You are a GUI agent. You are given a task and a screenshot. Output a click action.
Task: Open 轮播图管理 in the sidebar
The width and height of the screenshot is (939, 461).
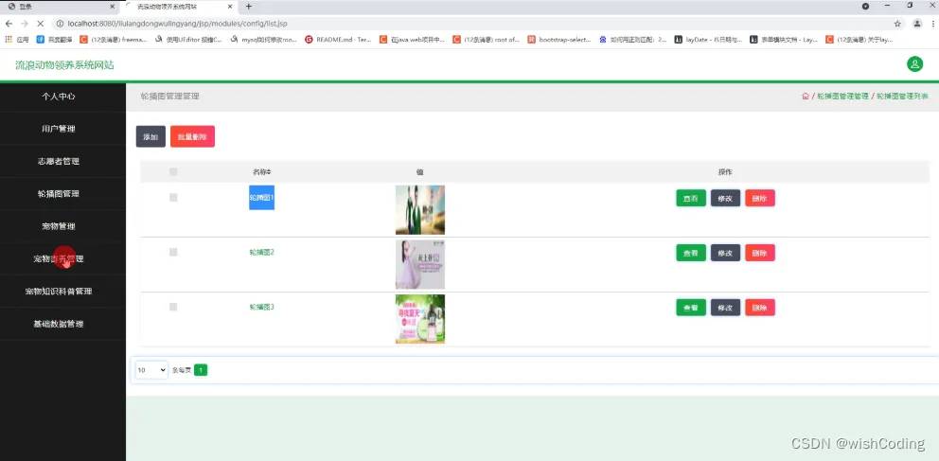[59, 193]
